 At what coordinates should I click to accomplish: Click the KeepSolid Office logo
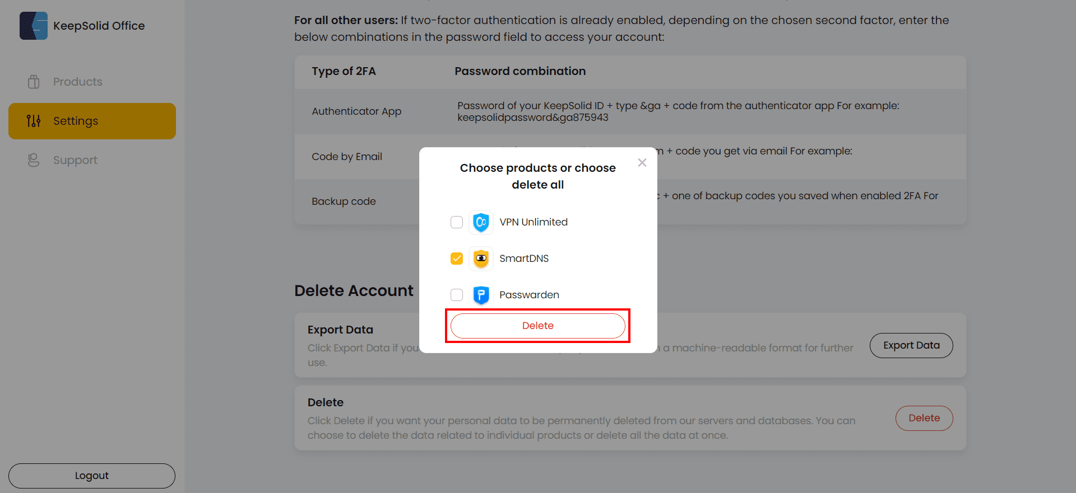83,26
